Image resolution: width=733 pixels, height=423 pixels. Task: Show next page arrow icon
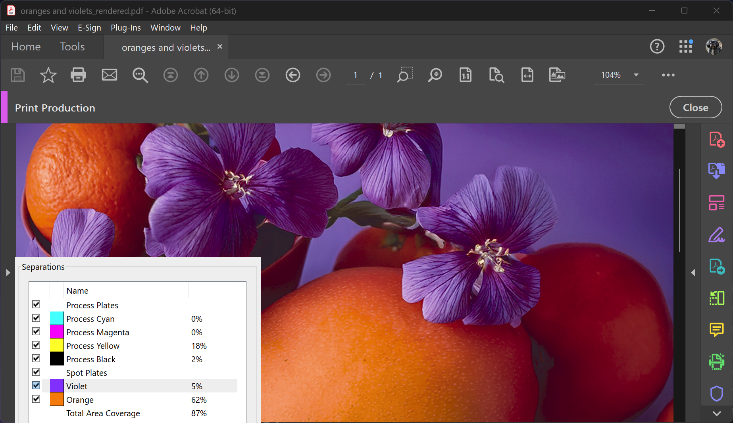pos(232,75)
